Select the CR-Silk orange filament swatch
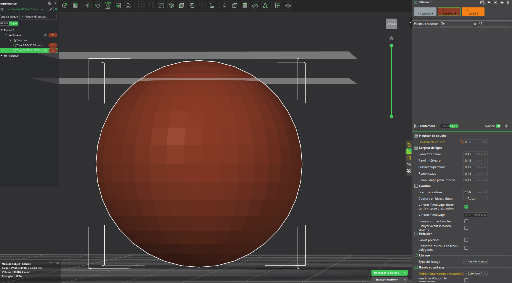Viewport: 512px width, 283px height. 473,12
